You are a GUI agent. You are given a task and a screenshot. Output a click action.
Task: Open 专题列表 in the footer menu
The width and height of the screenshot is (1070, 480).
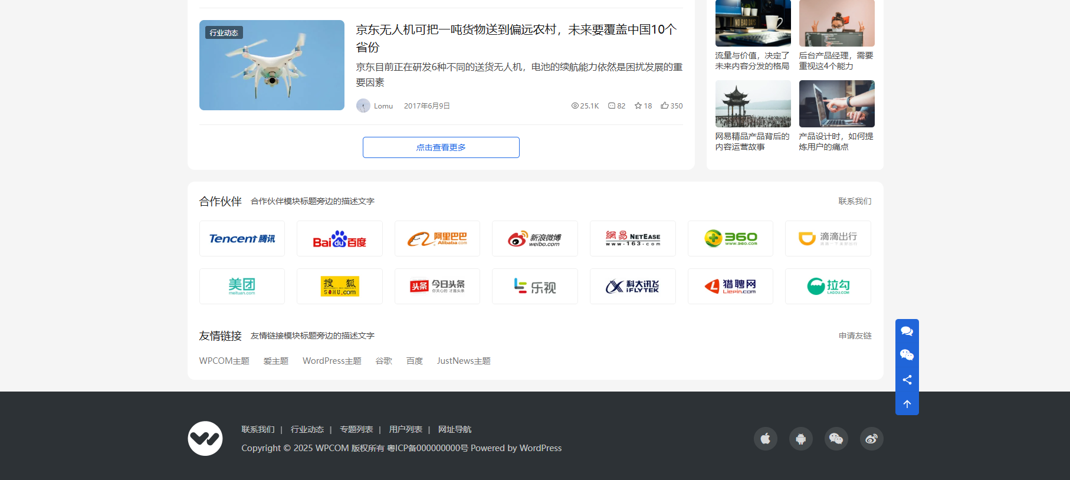pyautogui.click(x=356, y=429)
